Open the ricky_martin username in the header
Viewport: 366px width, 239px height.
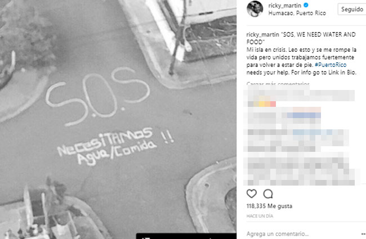(284, 6)
